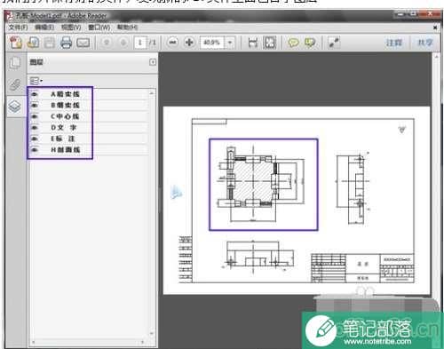Viewport: 444px width, 349px height.
Task: Click the layers list horizontal scroll left arrow
Action: click(33, 342)
